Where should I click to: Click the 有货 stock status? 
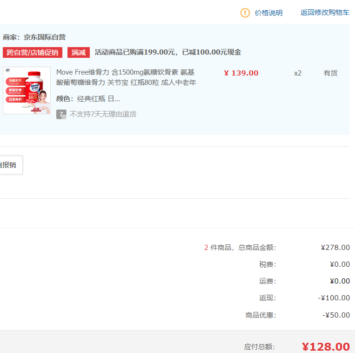click(330, 73)
